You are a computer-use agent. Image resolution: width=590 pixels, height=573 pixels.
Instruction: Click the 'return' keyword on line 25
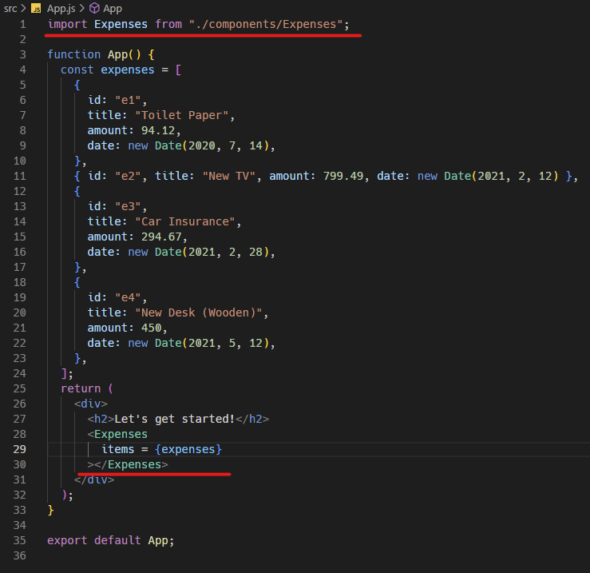click(x=81, y=388)
